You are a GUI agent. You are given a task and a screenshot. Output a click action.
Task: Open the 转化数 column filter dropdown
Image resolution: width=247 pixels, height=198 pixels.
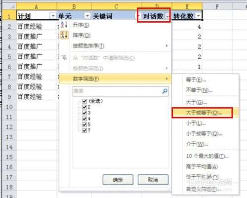click(x=199, y=16)
